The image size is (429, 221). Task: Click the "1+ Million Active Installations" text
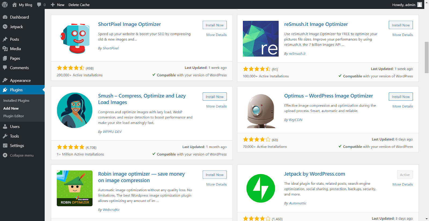pyautogui.click(x=80, y=154)
